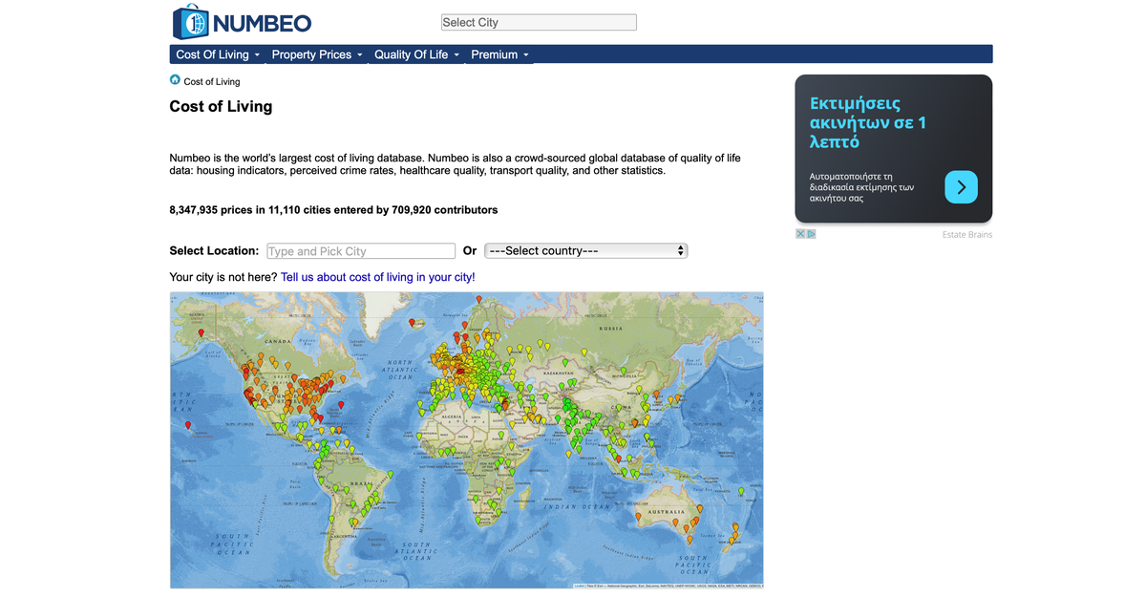
Task: Click the prices and contributors statistics line
Action: pos(333,209)
